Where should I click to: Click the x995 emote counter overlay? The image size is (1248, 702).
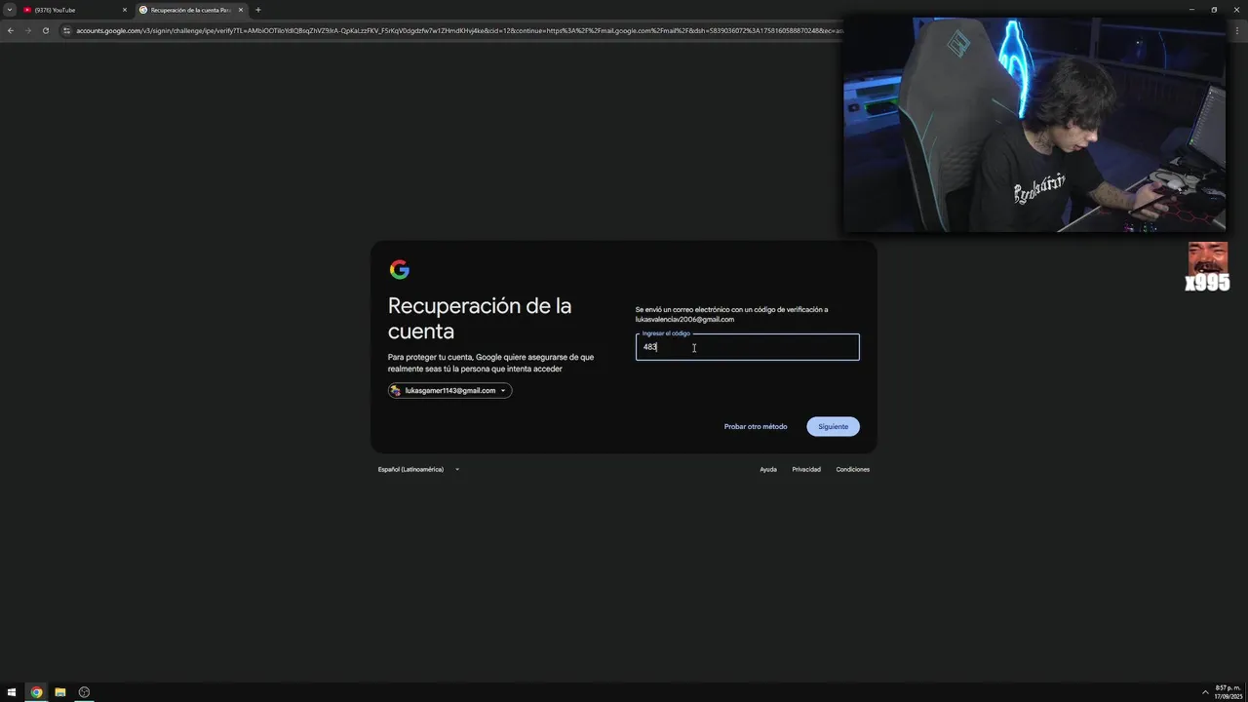click(x=1207, y=267)
